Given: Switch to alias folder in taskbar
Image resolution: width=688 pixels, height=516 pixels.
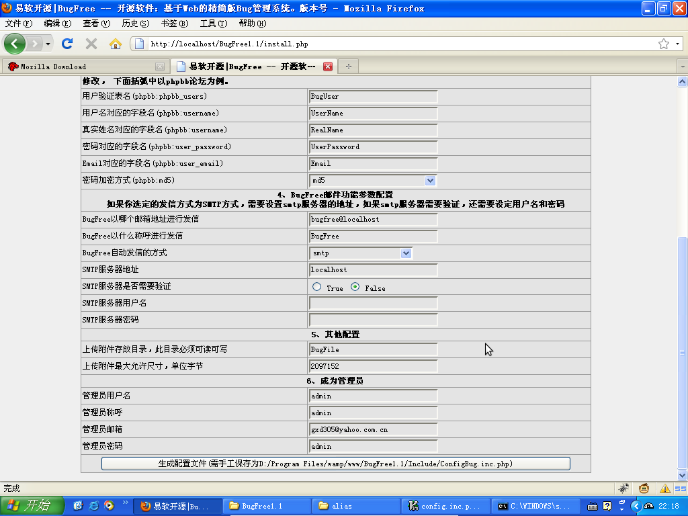Looking at the screenshot, I should [x=356, y=507].
